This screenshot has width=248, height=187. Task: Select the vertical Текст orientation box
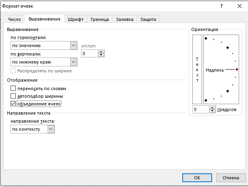point(197,70)
